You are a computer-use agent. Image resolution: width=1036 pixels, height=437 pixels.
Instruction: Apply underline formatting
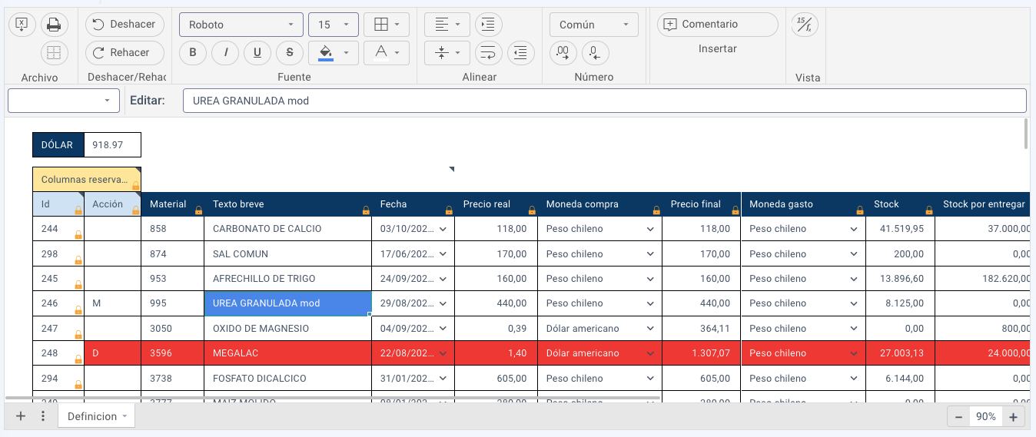(x=257, y=53)
